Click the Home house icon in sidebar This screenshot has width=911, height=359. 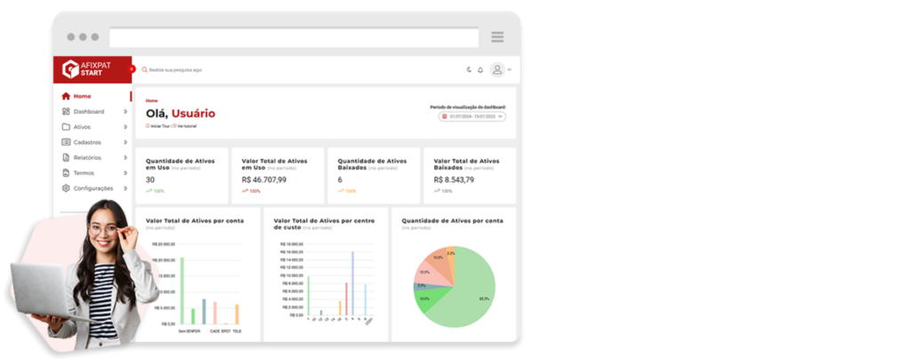[x=66, y=96]
